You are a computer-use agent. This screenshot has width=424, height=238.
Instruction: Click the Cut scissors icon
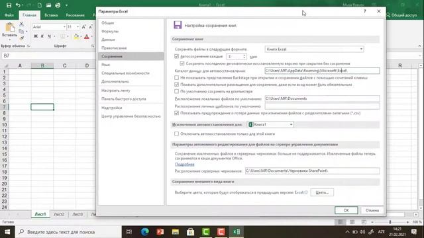(21, 24)
